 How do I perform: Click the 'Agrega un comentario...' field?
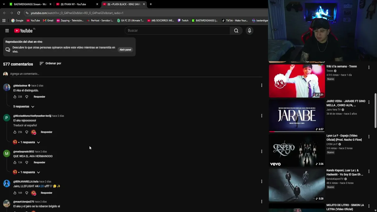pyautogui.click(x=136, y=74)
